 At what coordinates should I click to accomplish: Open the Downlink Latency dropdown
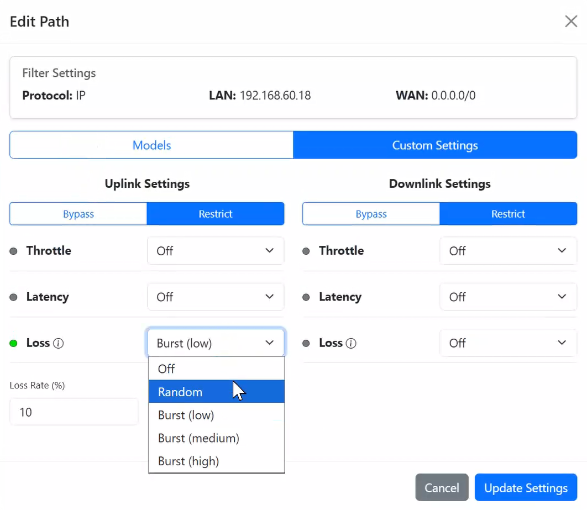[x=508, y=297]
